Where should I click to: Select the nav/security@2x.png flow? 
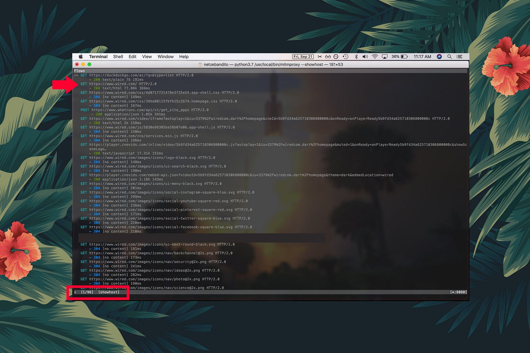coord(153,262)
